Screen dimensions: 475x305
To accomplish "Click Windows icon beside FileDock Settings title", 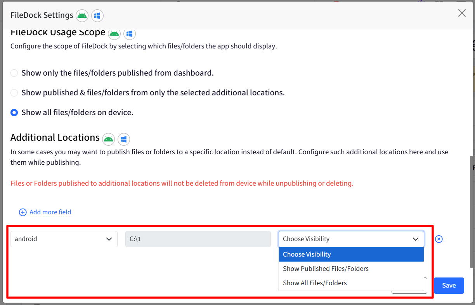I will [97, 16].
